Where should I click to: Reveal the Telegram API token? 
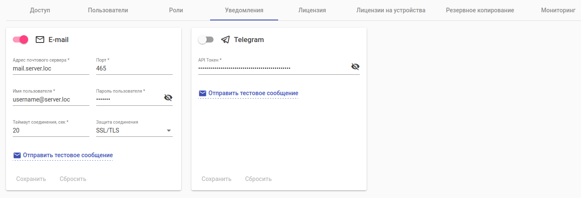[x=355, y=67]
